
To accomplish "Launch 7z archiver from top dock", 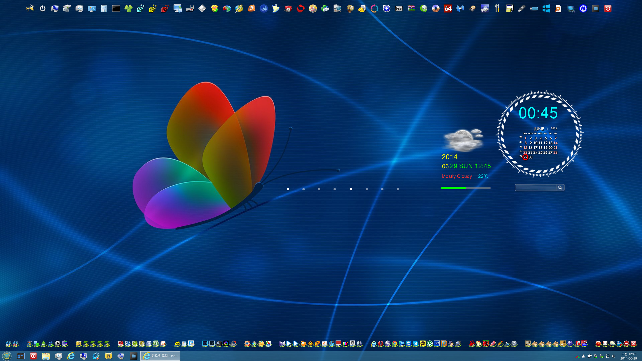I will point(399,9).
